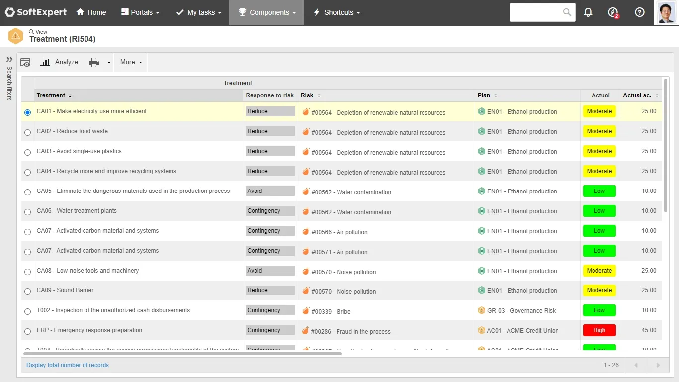Click the green plan icon in CA06 row

pyautogui.click(x=481, y=211)
